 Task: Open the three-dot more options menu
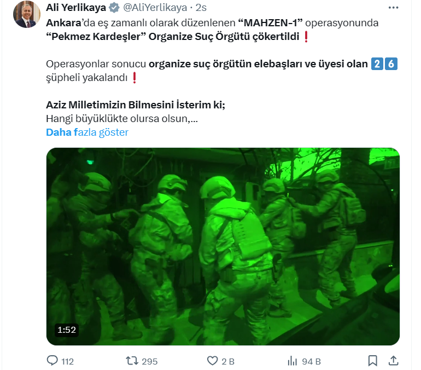click(x=393, y=8)
